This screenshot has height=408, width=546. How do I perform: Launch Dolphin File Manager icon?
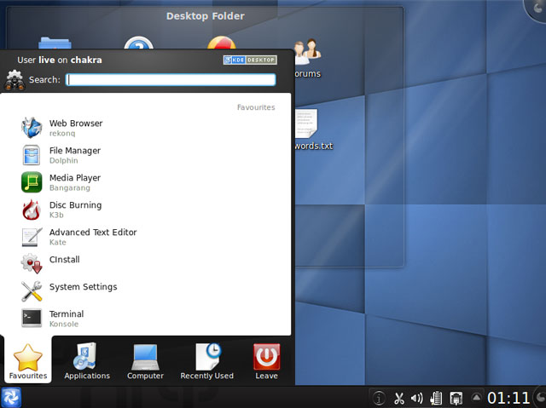pyautogui.click(x=32, y=155)
